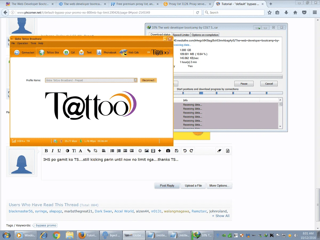Screen dimensions: 320x240
Task: Click the Firefox search box
Action: 234,13
